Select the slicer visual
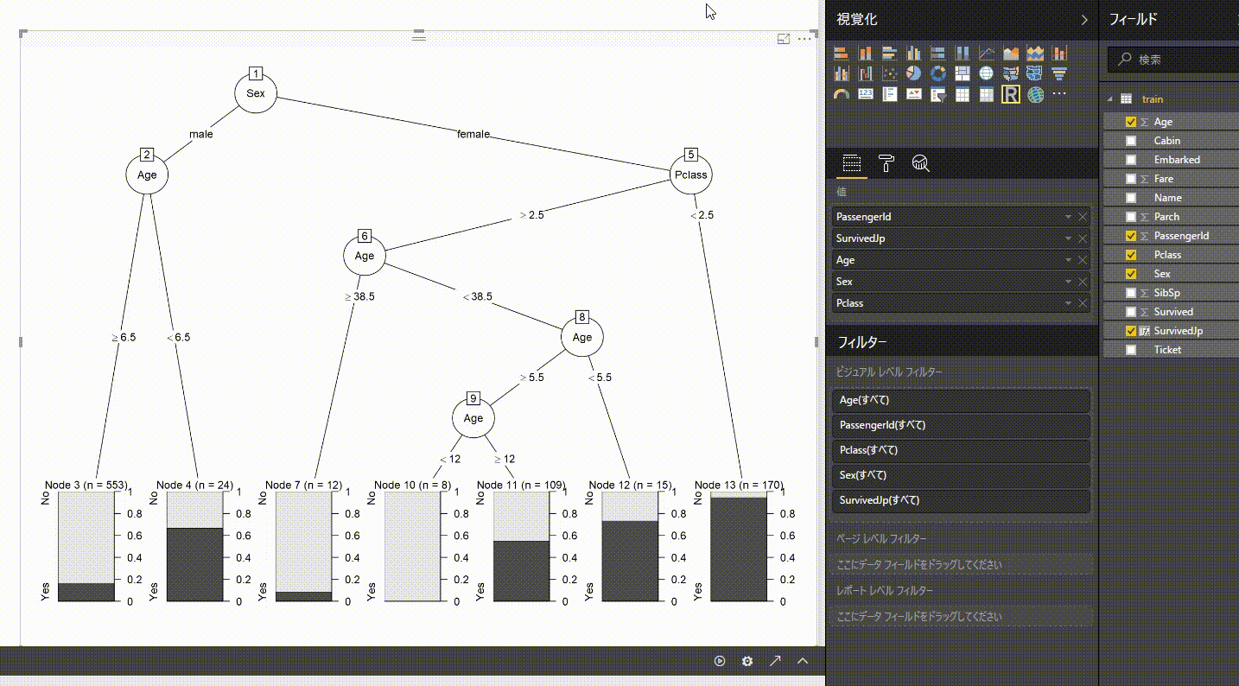The height and width of the screenshot is (686, 1239). pyautogui.click(x=938, y=94)
